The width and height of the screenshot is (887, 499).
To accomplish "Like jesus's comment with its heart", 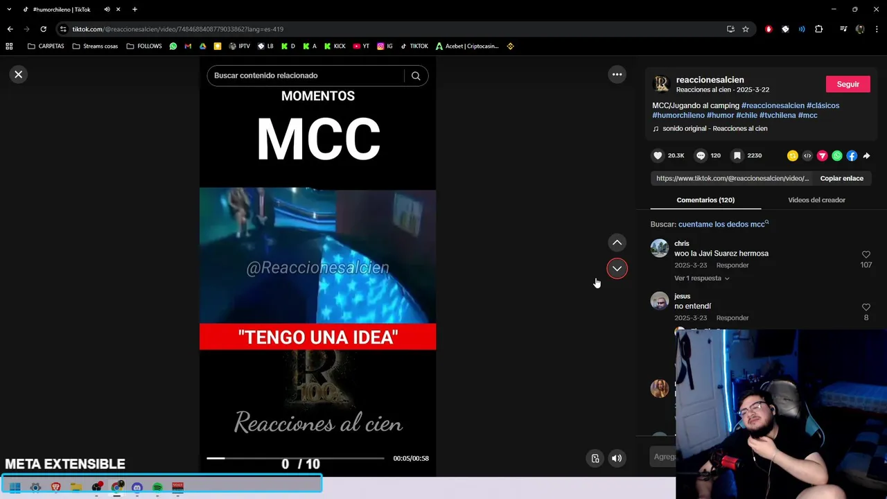I will click(x=866, y=307).
